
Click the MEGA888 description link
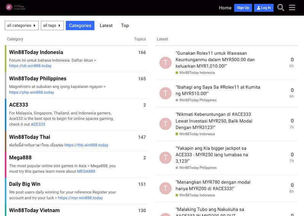[86, 172]
